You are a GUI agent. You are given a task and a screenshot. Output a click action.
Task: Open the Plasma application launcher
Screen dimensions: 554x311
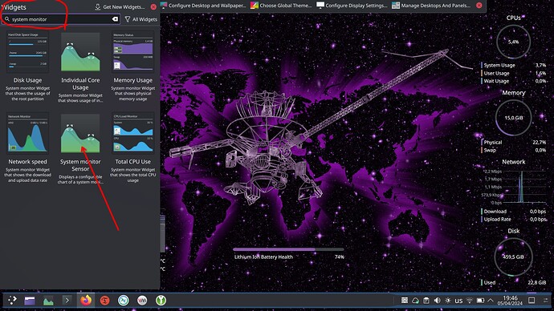coord(12,300)
